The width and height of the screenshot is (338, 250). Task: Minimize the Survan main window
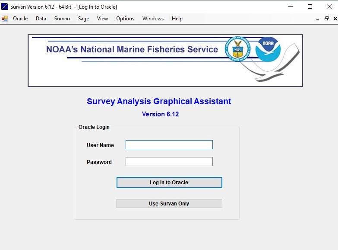click(x=291, y=6)
